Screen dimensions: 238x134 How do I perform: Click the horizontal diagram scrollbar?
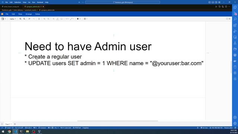coord(118,121)
